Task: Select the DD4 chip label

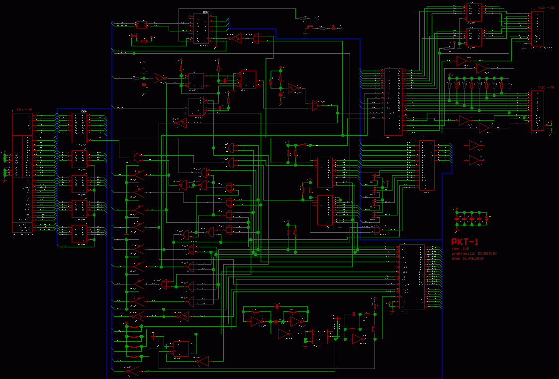Action: pos(84,111)
